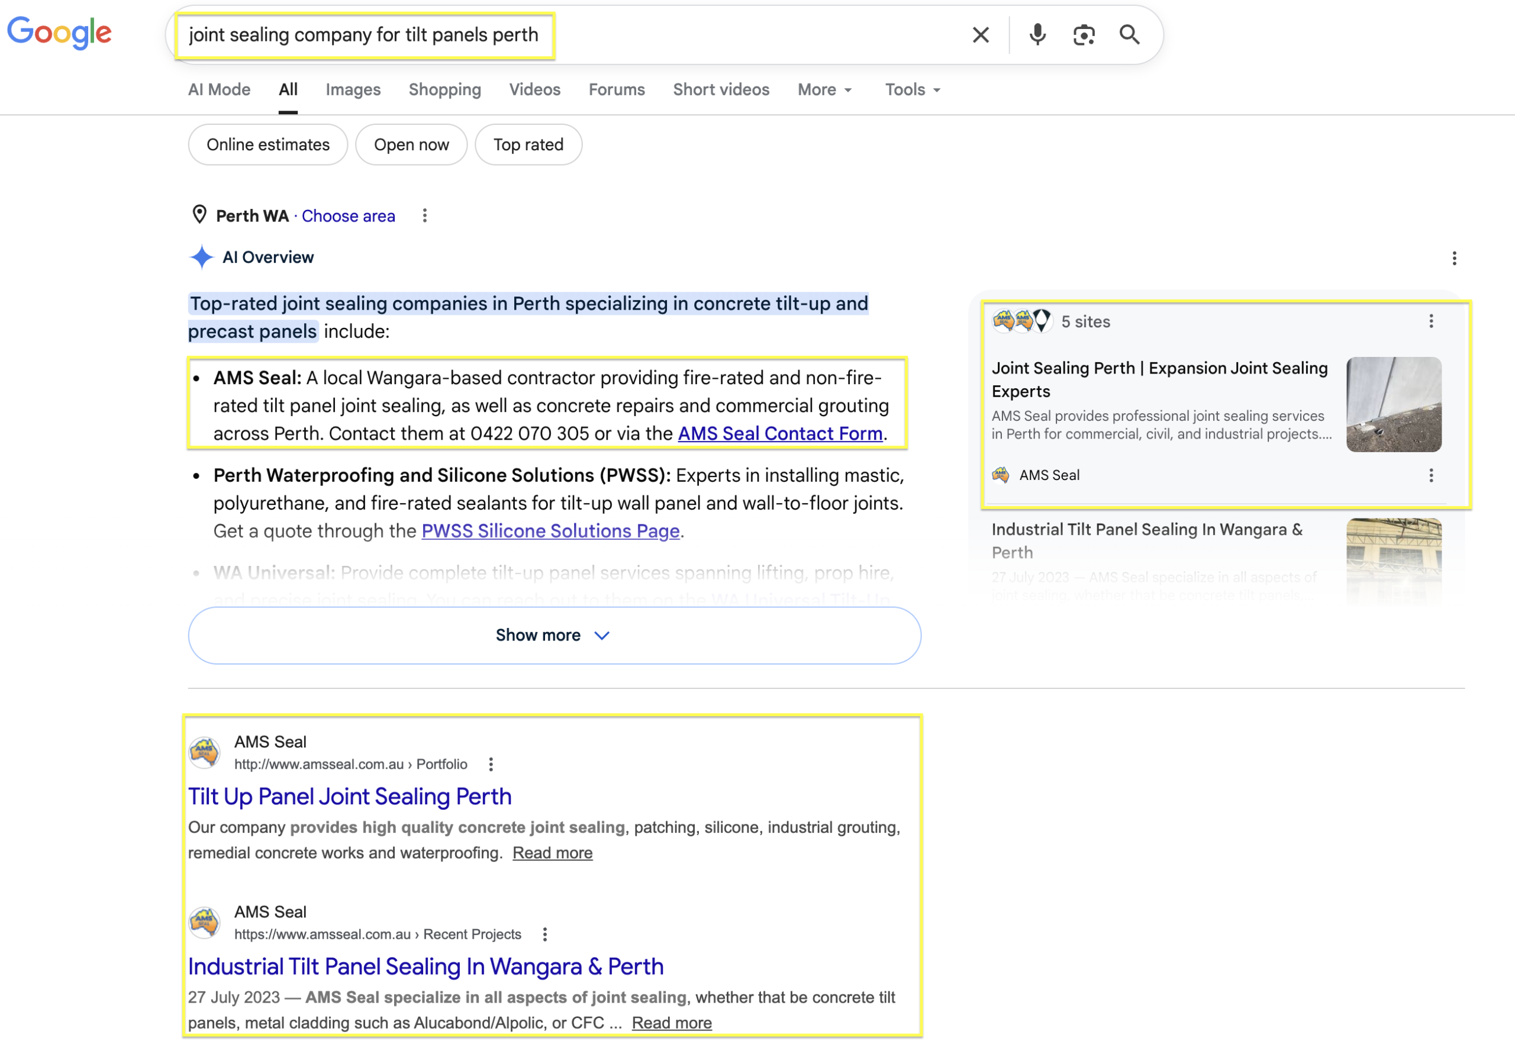Viewport: 1515px width, 1047px height.
Task: Open Industrial Tilt Panel Sealing sidebar card
Action: point(1146,540)
